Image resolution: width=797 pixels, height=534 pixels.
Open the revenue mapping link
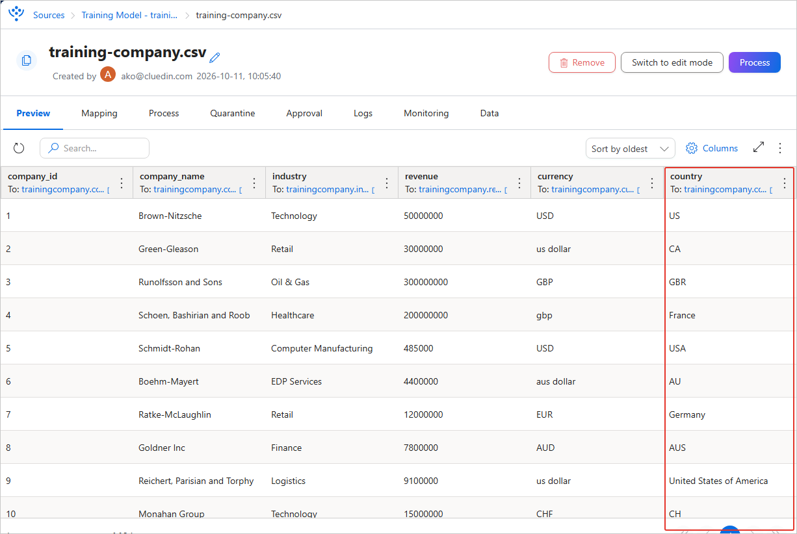(x=460, y=190)
